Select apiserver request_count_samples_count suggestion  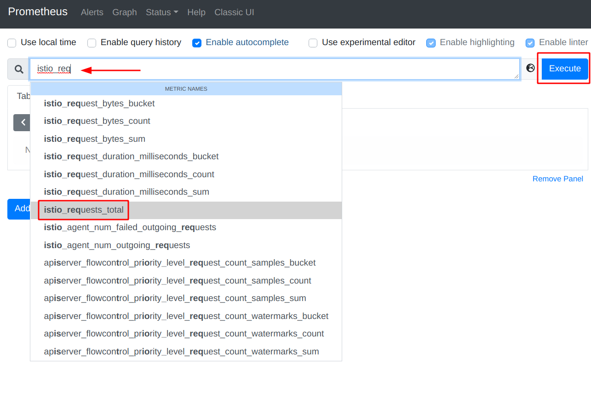point(186,281)
